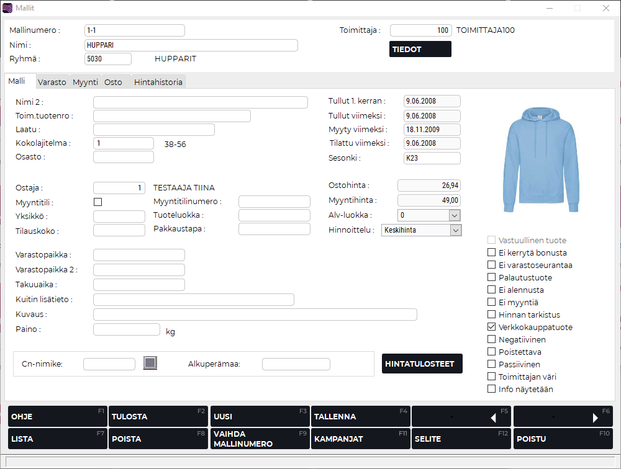Focus the Kuvaus text field
Viewport: 621px width, 469px height.
click(x=255, y=315)
